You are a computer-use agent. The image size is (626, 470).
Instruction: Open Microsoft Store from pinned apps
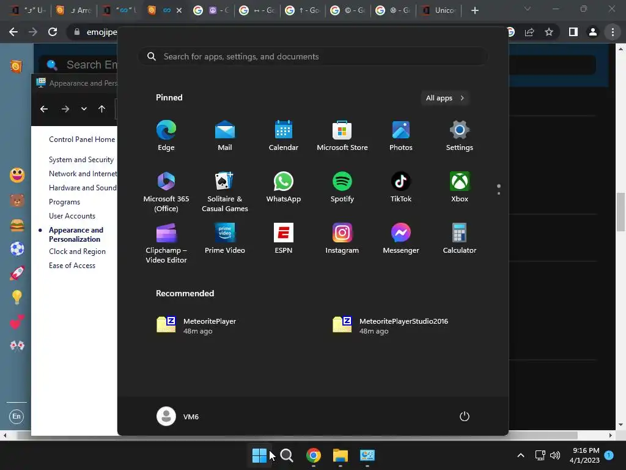click(x=342, y=135)
